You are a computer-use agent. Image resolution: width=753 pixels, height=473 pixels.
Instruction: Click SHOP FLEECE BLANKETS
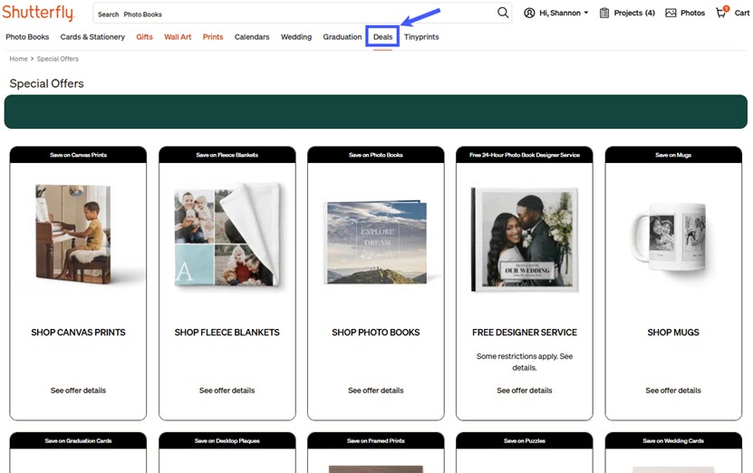click(227, 333)
